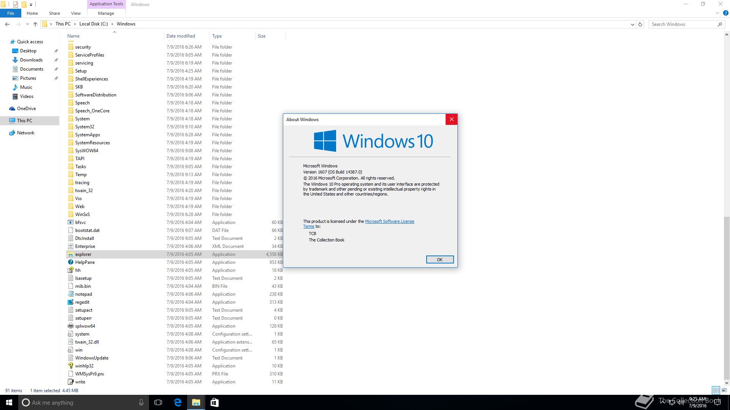This screenshot has height=410, width=730.
Task: Switch to details view layout
Action: pos(716,390)
